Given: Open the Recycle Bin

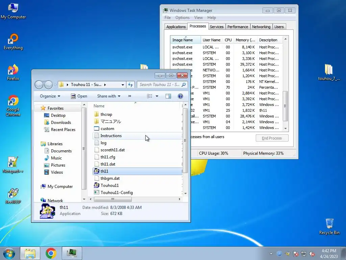Looking at the screenshot, I should pyautogui.click(x=329, y=226).
